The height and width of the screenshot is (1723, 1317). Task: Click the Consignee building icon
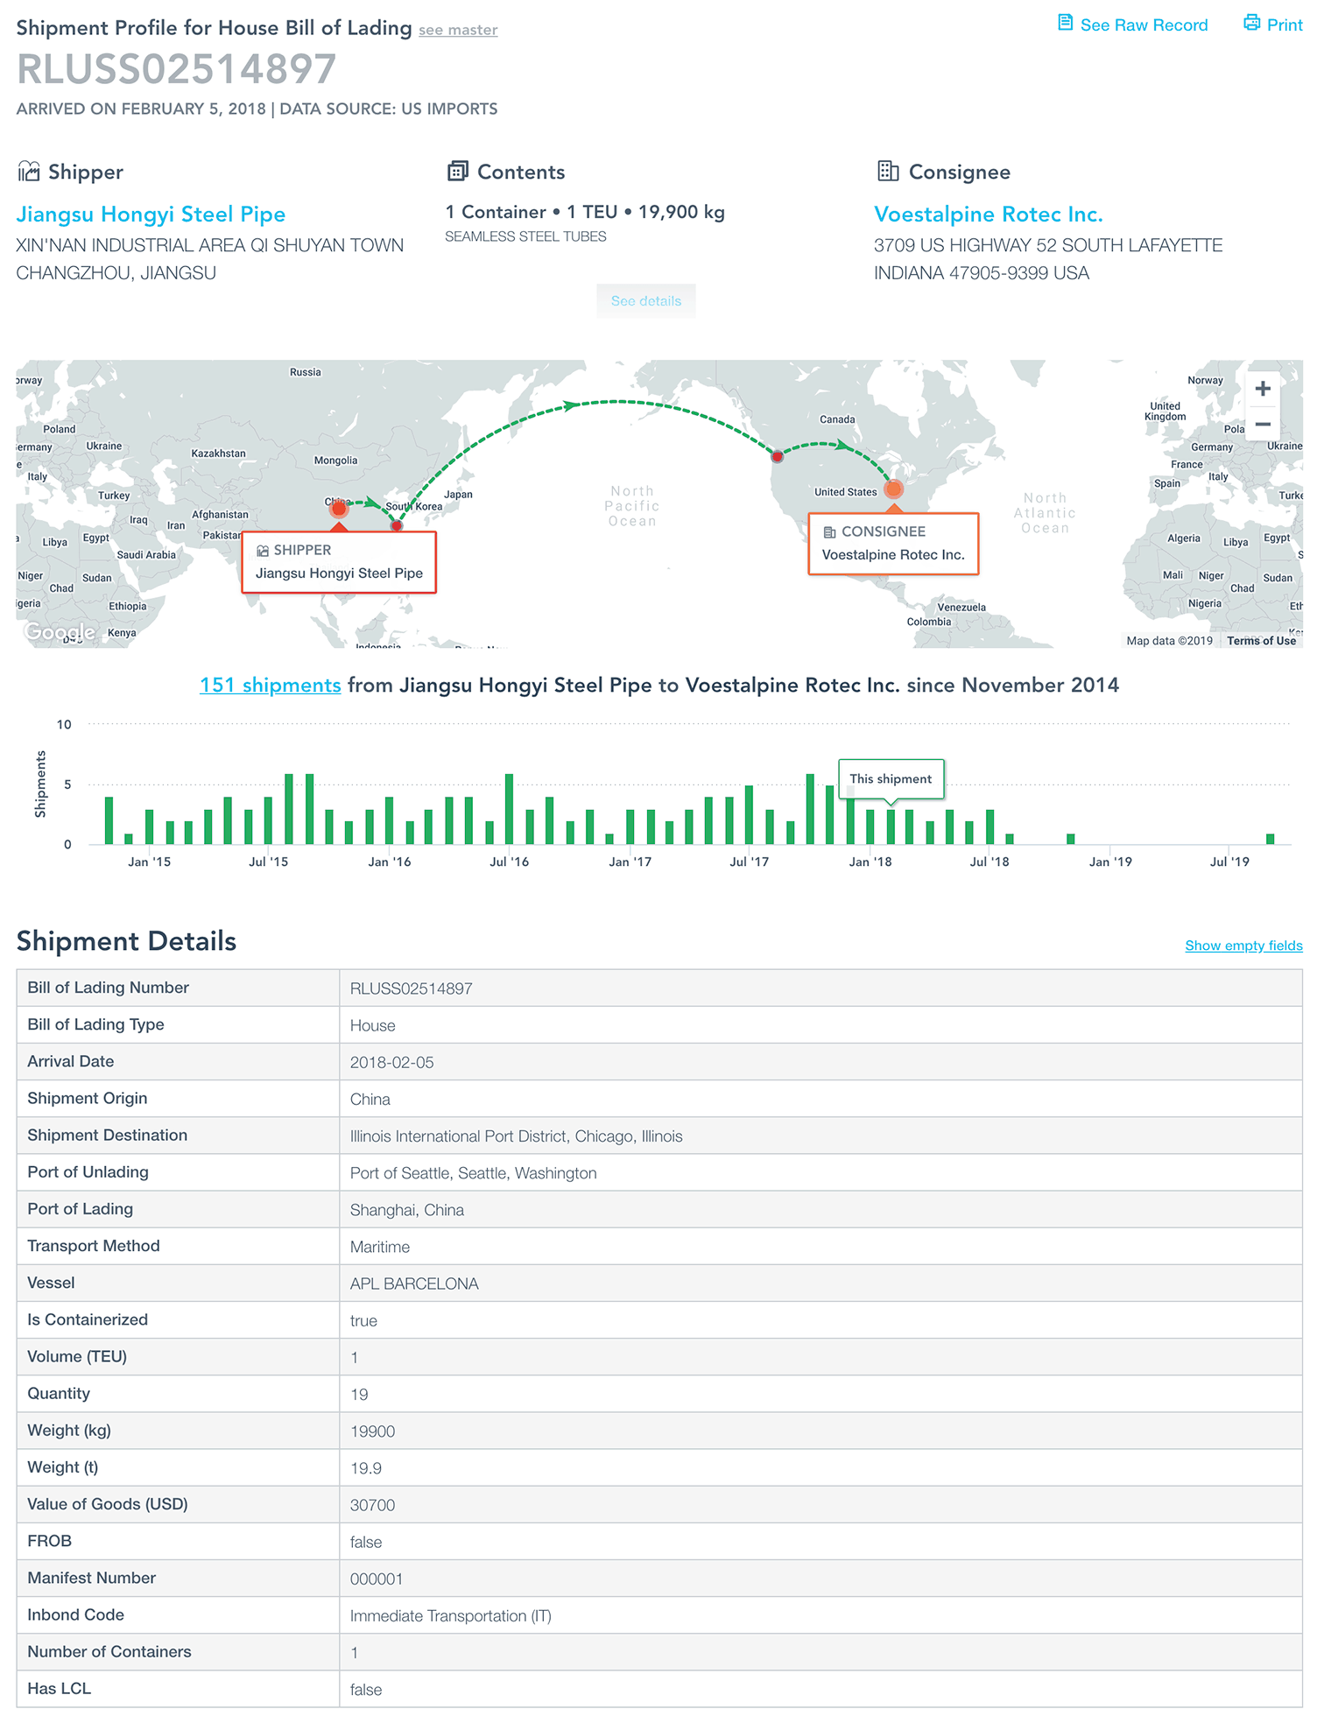[888, 171]
